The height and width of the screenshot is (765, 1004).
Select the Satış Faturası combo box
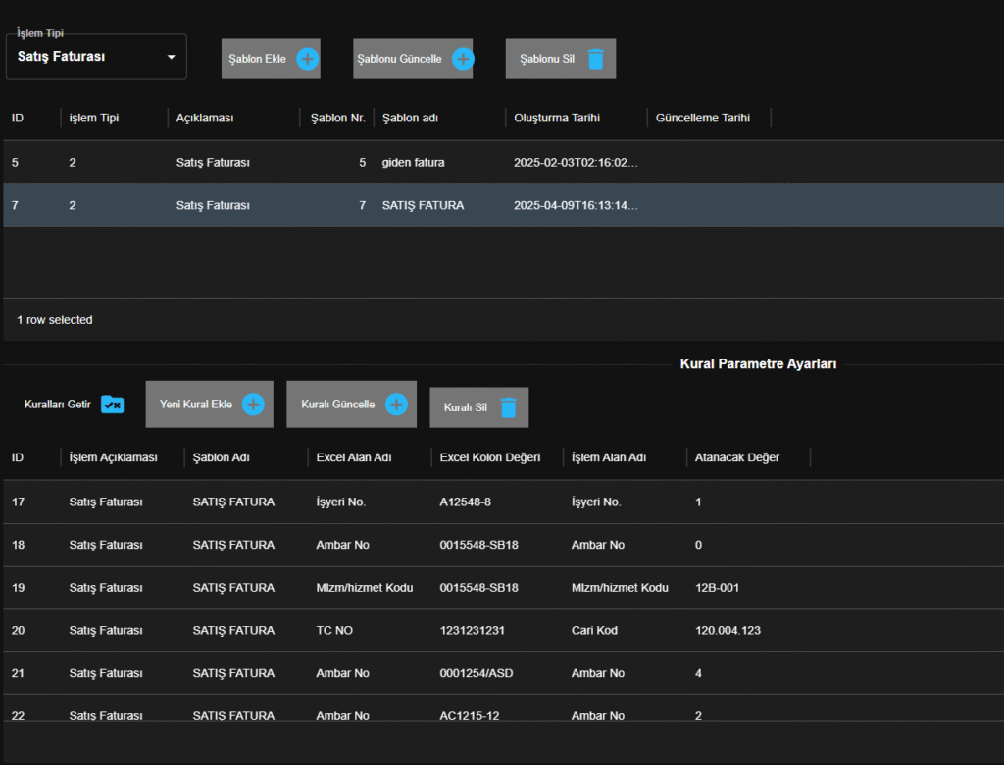click(x=88, y=57)
